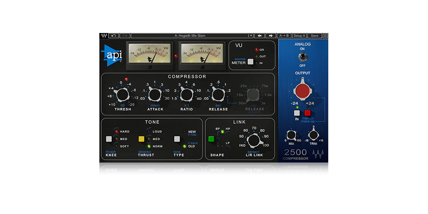Adjust the RATIO knob
Image resolution: width=428 pixels, height=214 pixels.
click(x=186, y=95)
